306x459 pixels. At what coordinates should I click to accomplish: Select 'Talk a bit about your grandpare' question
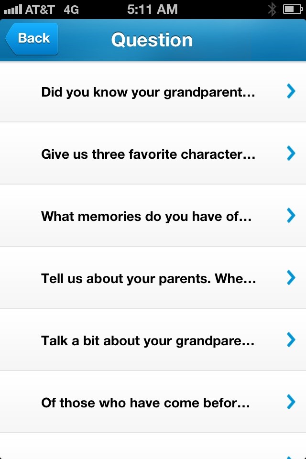coord(147,340)
